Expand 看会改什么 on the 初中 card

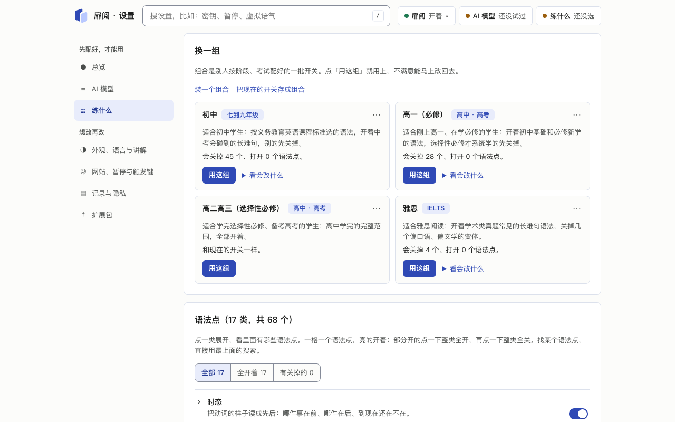[262, 175]
